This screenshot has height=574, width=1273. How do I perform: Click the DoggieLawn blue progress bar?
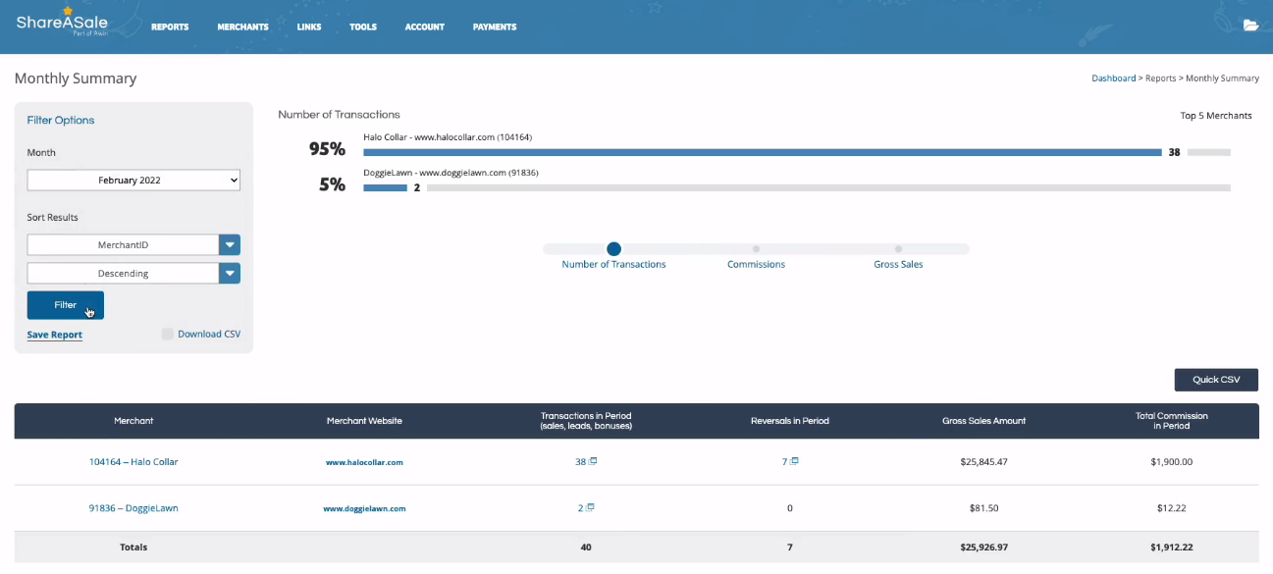pos(385,187)
